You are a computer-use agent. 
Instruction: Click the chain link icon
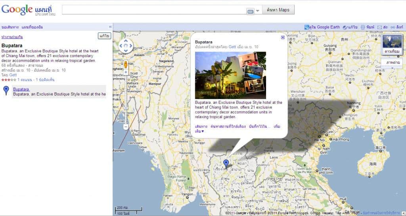coord(393,27)
